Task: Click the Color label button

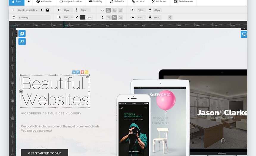Action: (x=89, y=18)
